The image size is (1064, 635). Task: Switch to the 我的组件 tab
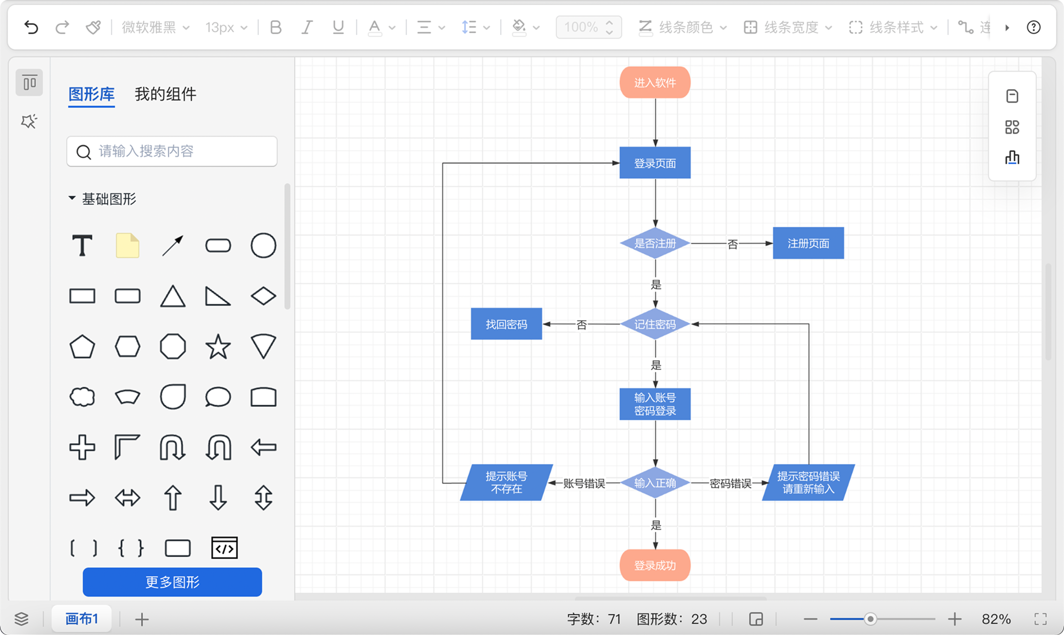[x=165, y=94]
